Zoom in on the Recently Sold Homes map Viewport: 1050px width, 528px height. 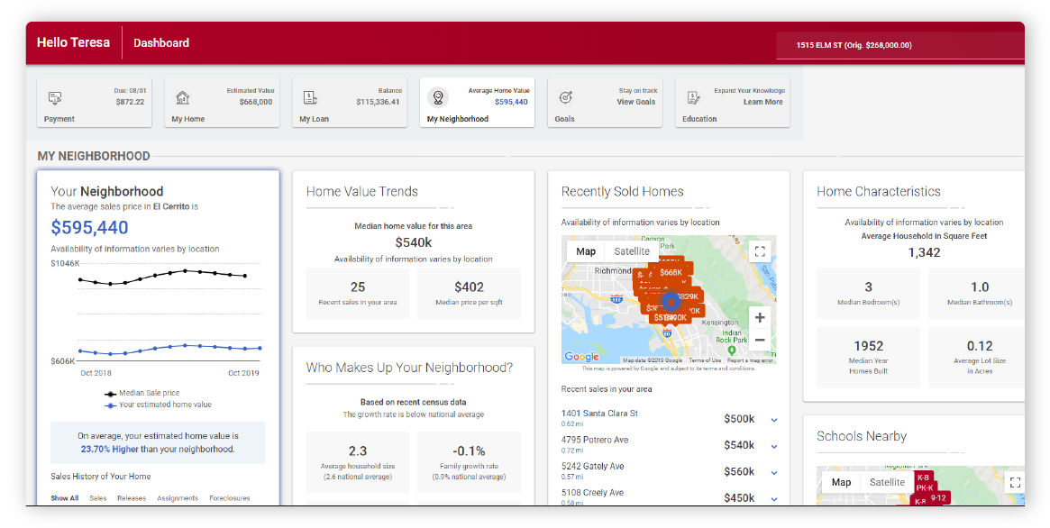tap(760, 318)
